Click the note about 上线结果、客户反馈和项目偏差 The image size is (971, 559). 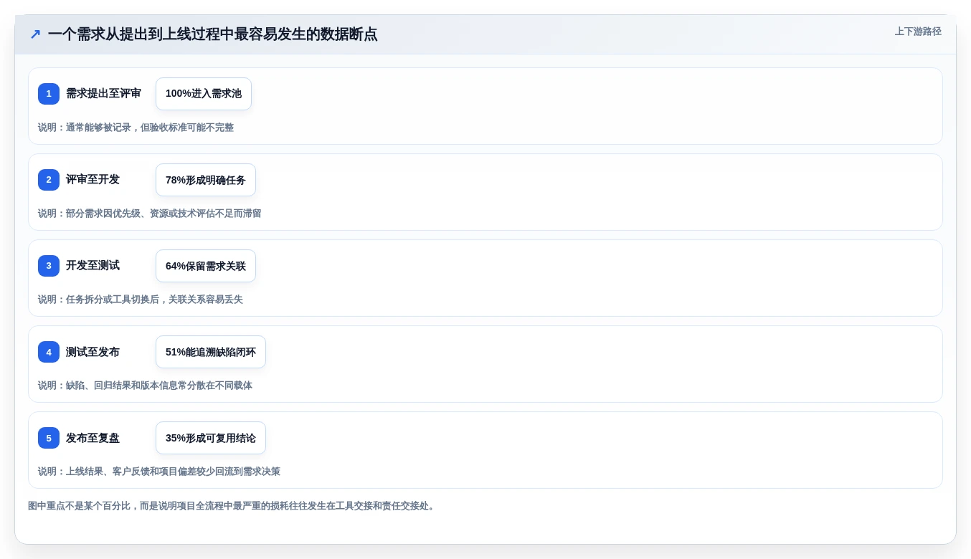tap(159, 472)
